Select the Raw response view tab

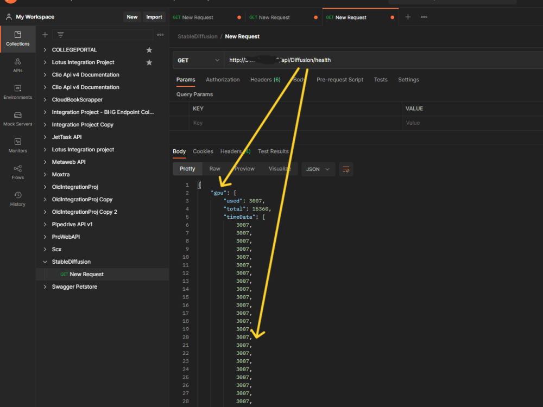215,169
